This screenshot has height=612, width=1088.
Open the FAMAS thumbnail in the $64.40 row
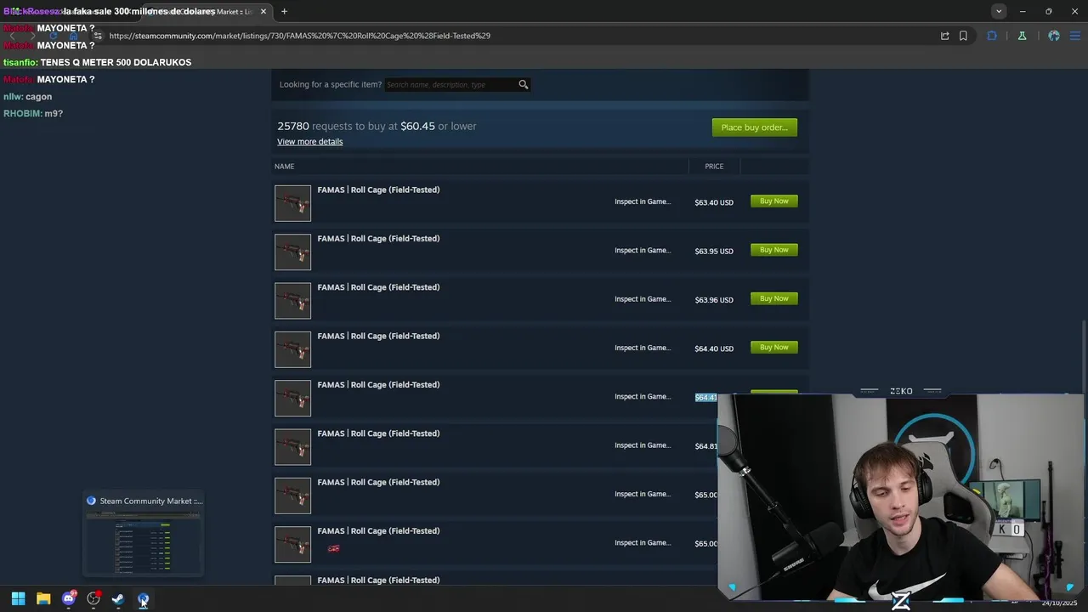(292, 349)
